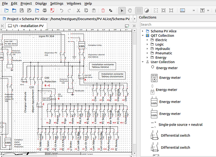The width and height of the screenshot is (216, 157).
Task: Click the Save project icon
Action: 22,10
